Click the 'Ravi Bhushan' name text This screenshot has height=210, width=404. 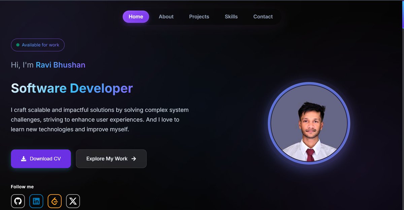click(x=61, y=65)
